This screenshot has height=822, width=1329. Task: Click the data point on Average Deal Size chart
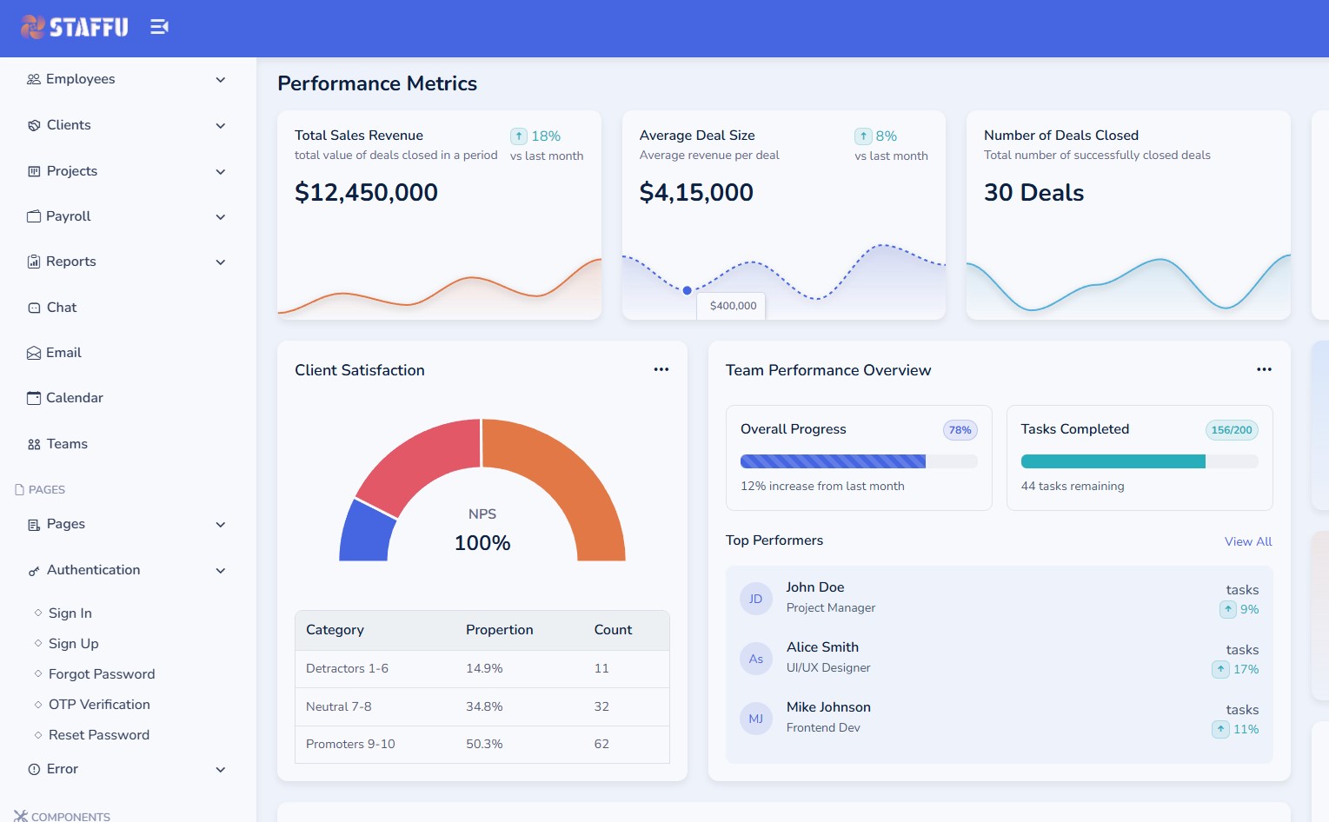tap(688, 290)
